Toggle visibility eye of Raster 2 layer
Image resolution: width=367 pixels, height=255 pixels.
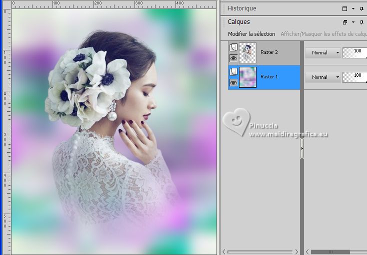coord(233,58)
